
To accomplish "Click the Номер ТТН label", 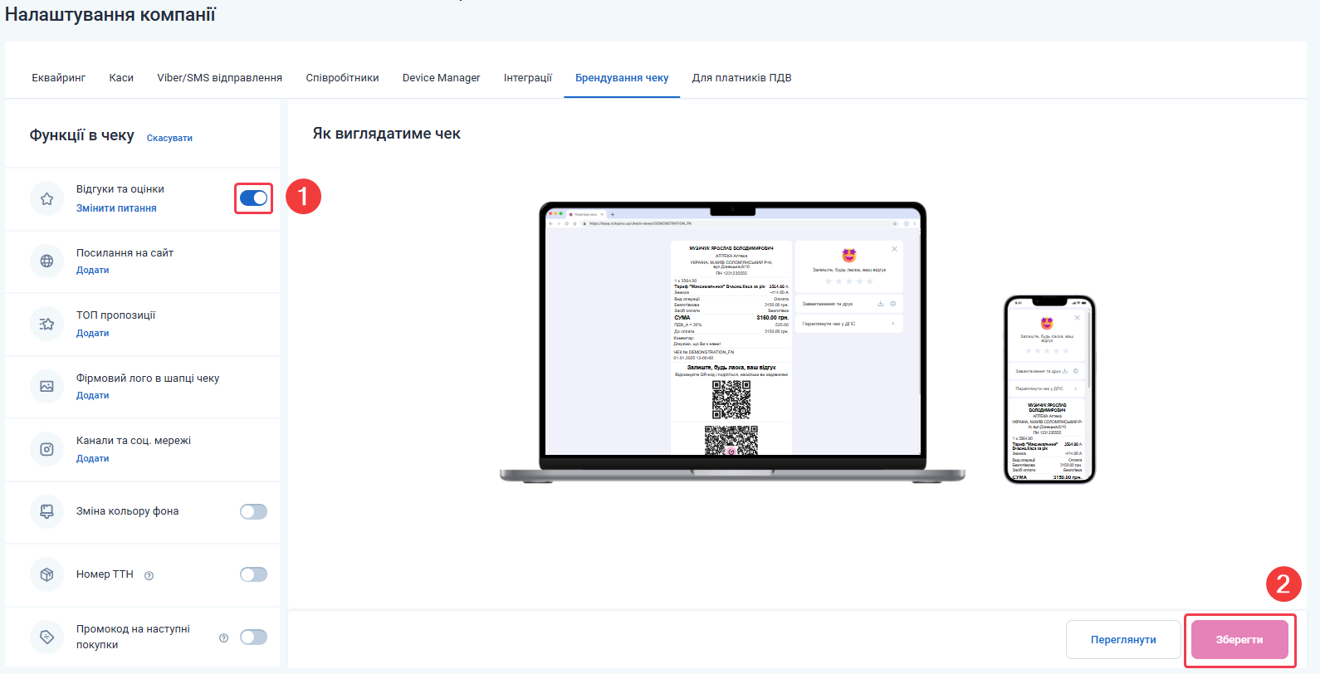I will pyautogui.click(x=105, y=574).
